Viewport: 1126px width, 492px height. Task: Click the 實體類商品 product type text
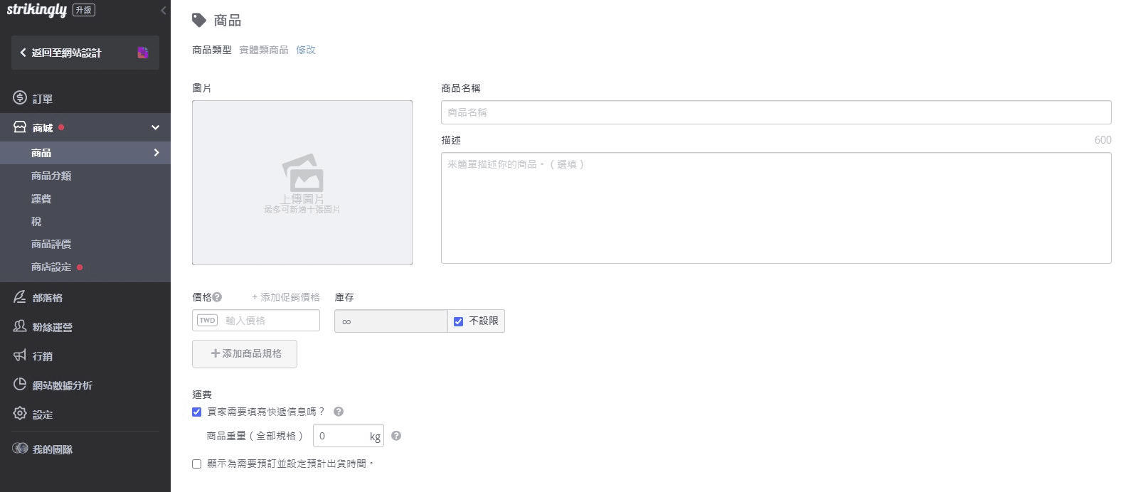(x=264, y=50)
